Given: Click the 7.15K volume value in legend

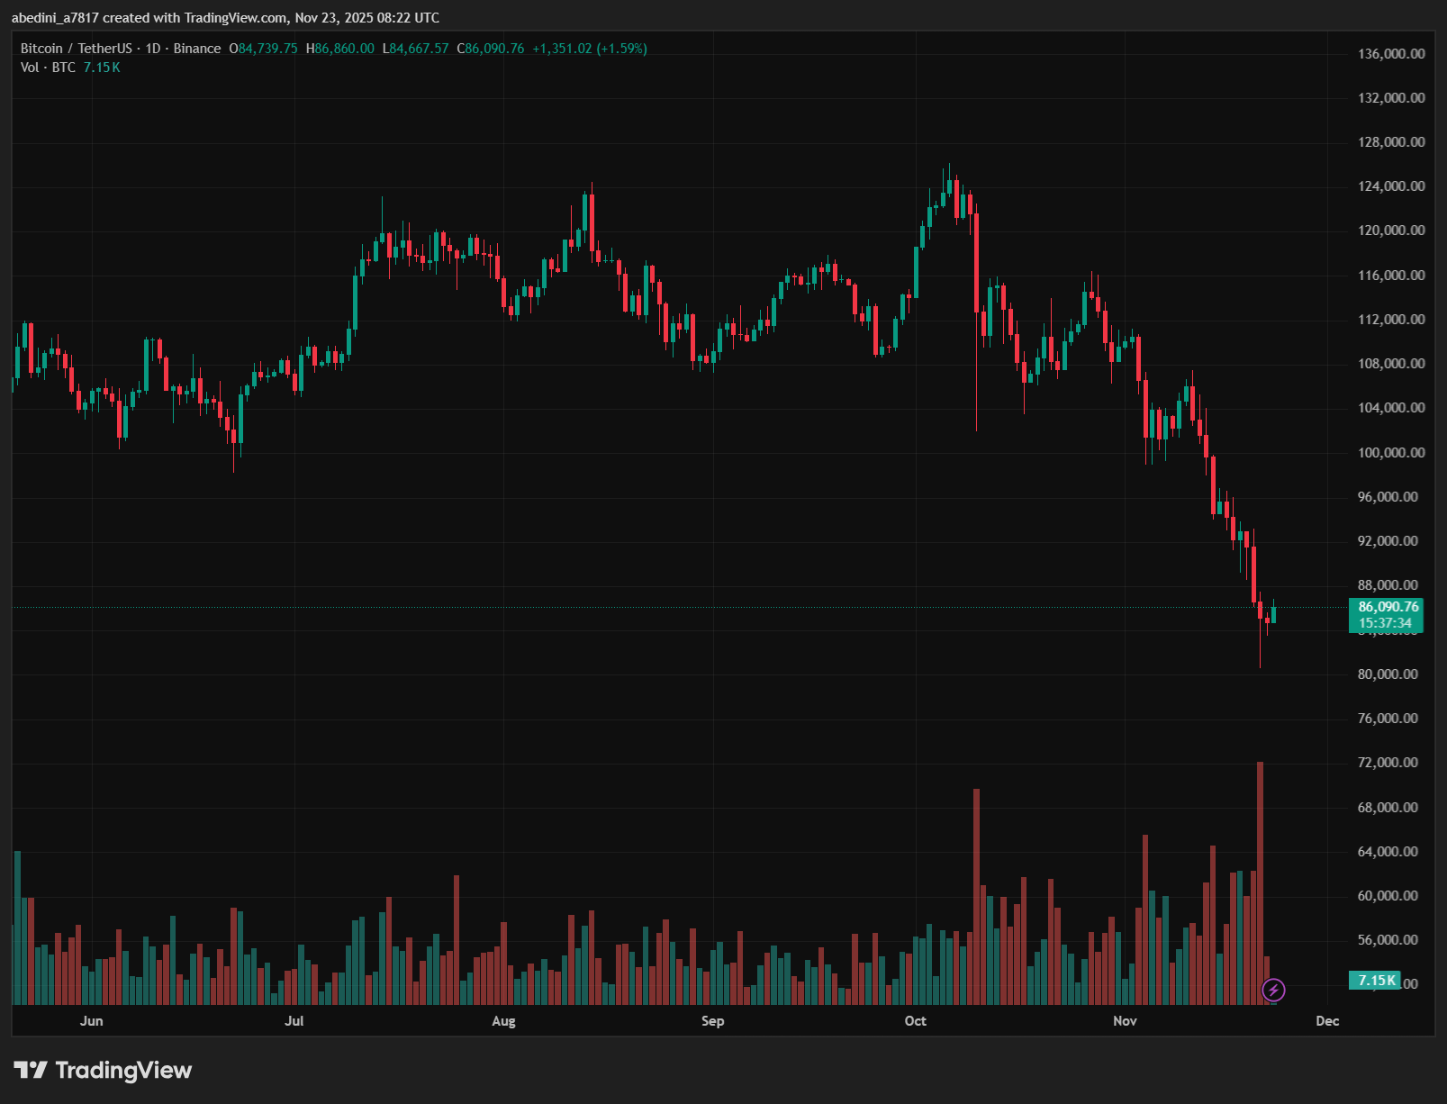Looking at the screenshot, I should [x=102, y=68].
